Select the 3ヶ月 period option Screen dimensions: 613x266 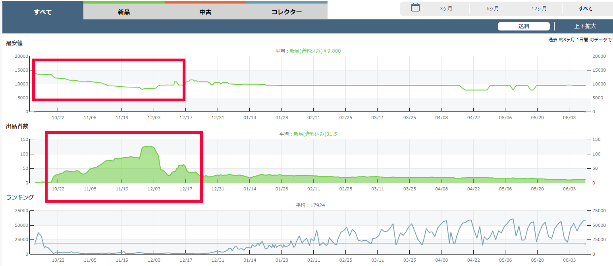click(x=446, y=9)
